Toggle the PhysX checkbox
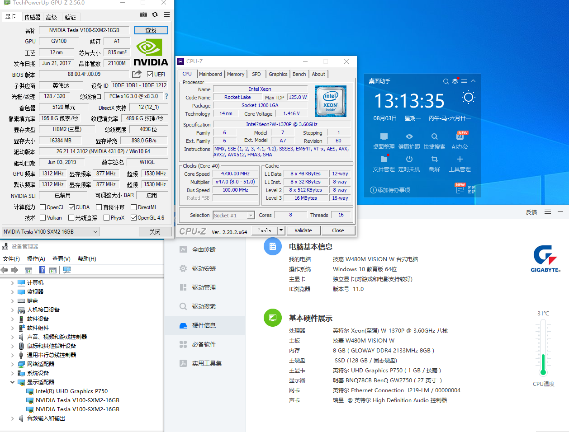The image size is (569, 432). (106, 218)
